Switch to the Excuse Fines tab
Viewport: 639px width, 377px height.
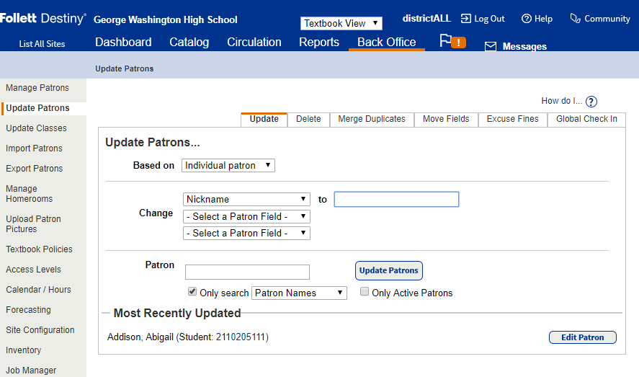point(512,119)
